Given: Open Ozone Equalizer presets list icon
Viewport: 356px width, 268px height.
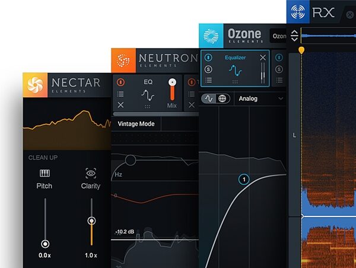Looking at the screenshot, I should coord(208,80).
